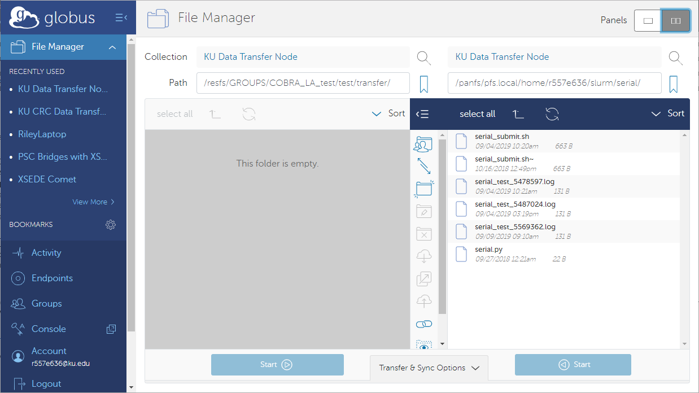Select all items in the left pane
699x393 pixels.
pyautogui.click(x=175, y=114)
